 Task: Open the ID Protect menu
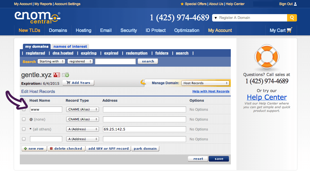pyautogui.click(x=156, y=31)
